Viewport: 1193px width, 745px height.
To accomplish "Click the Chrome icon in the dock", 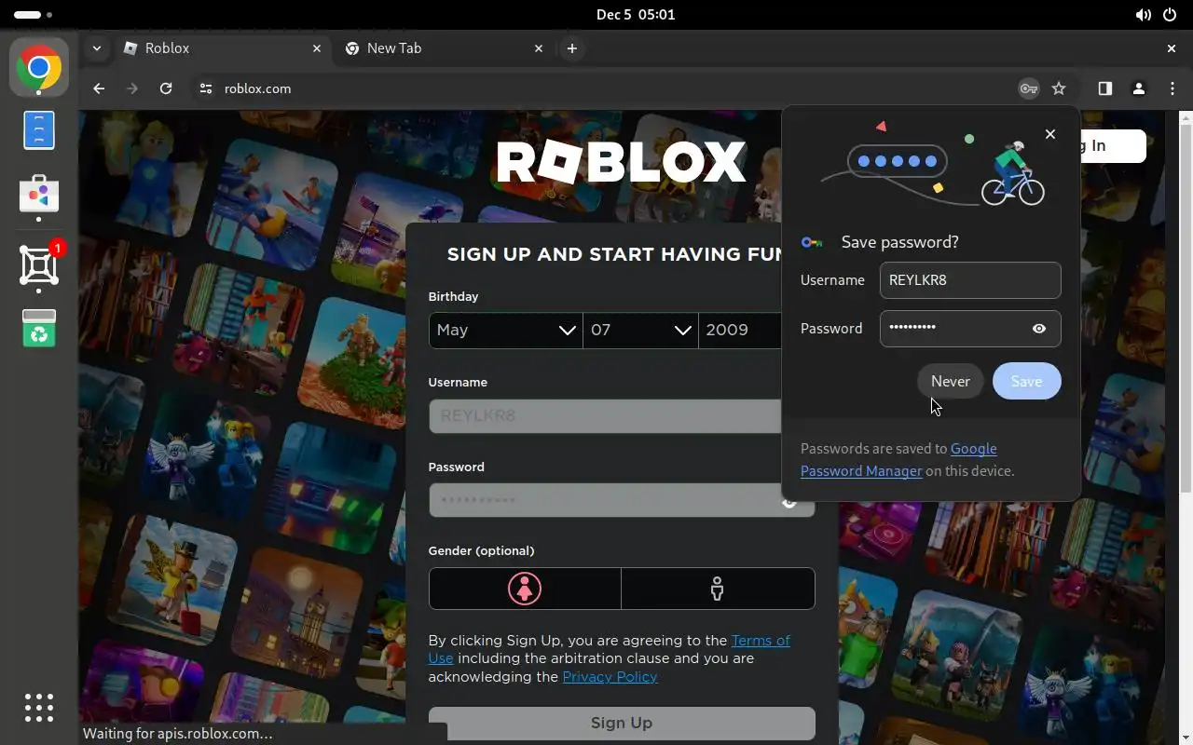I will (39, 68).
